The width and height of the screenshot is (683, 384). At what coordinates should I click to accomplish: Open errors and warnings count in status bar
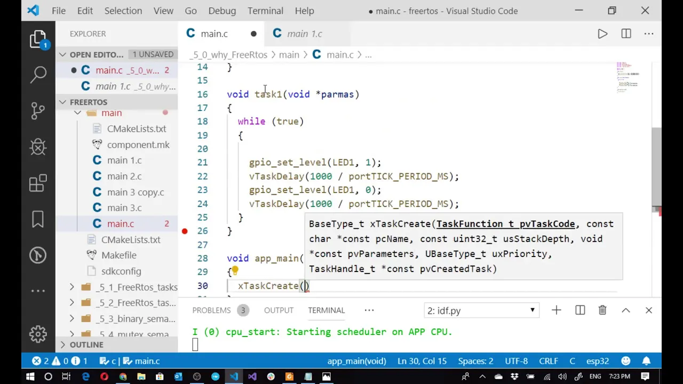click(60, 361)
